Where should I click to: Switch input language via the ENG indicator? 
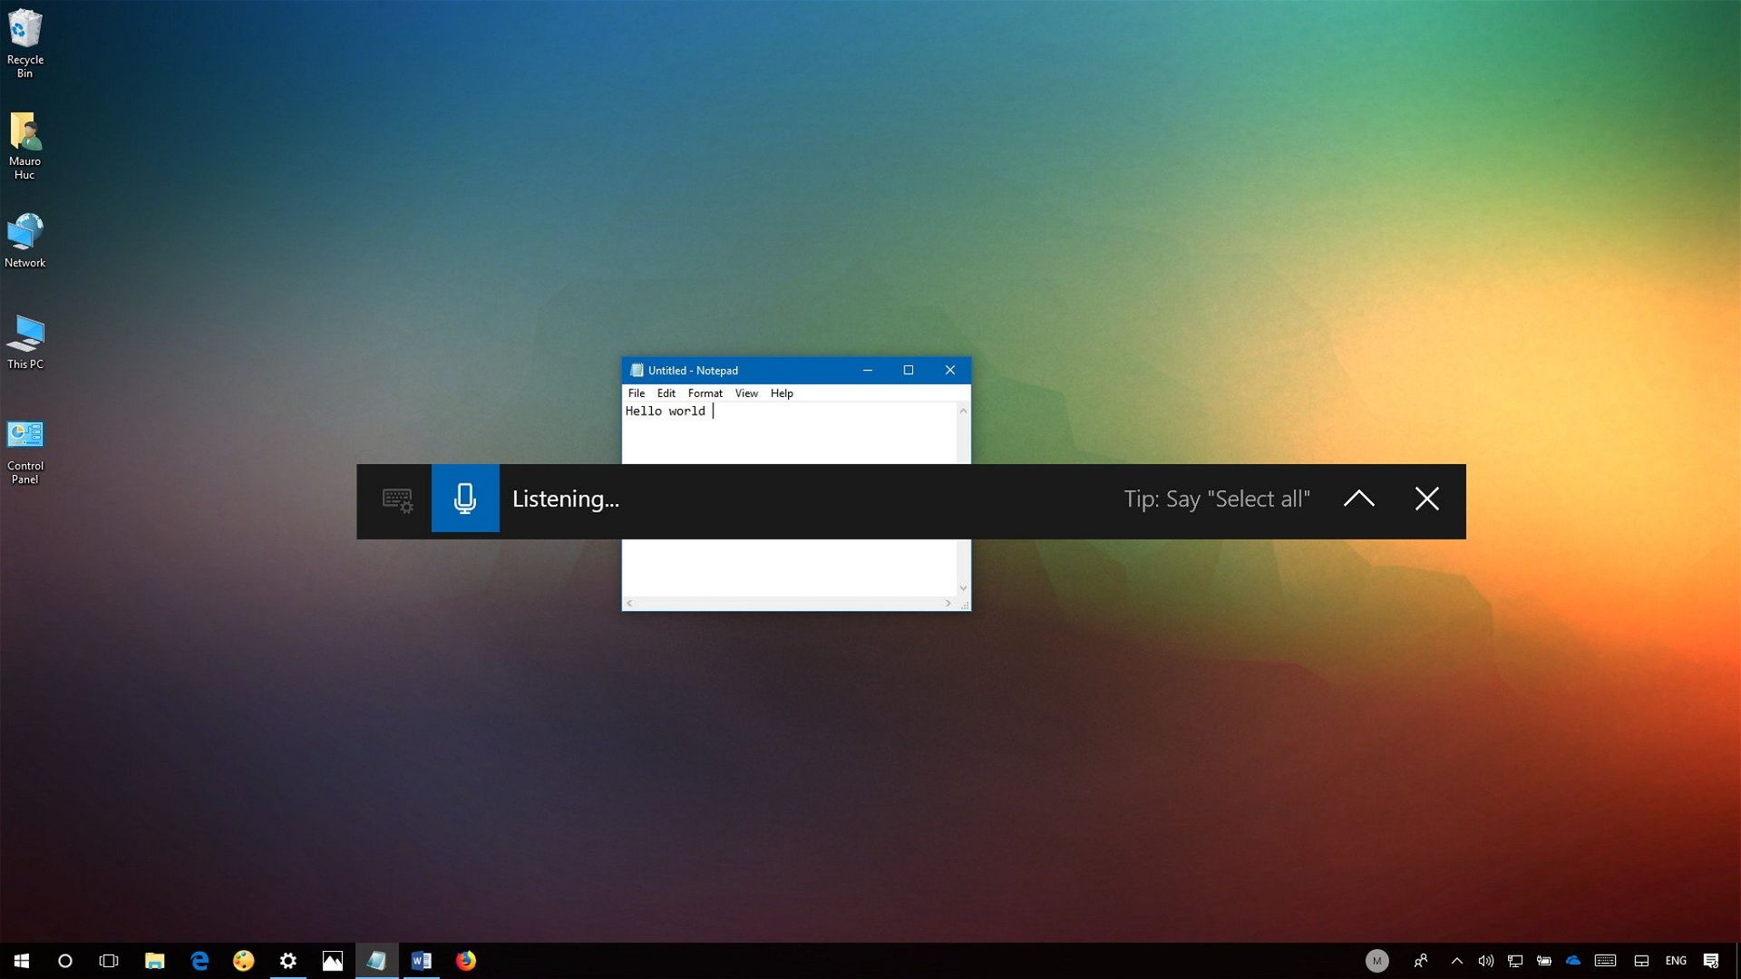click(x=1676, y=961)
